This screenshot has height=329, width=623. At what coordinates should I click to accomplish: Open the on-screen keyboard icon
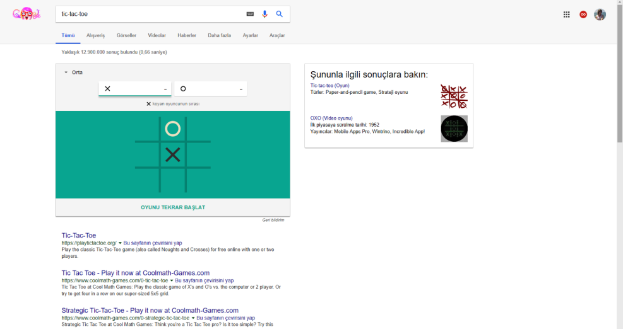coord(250,14)
